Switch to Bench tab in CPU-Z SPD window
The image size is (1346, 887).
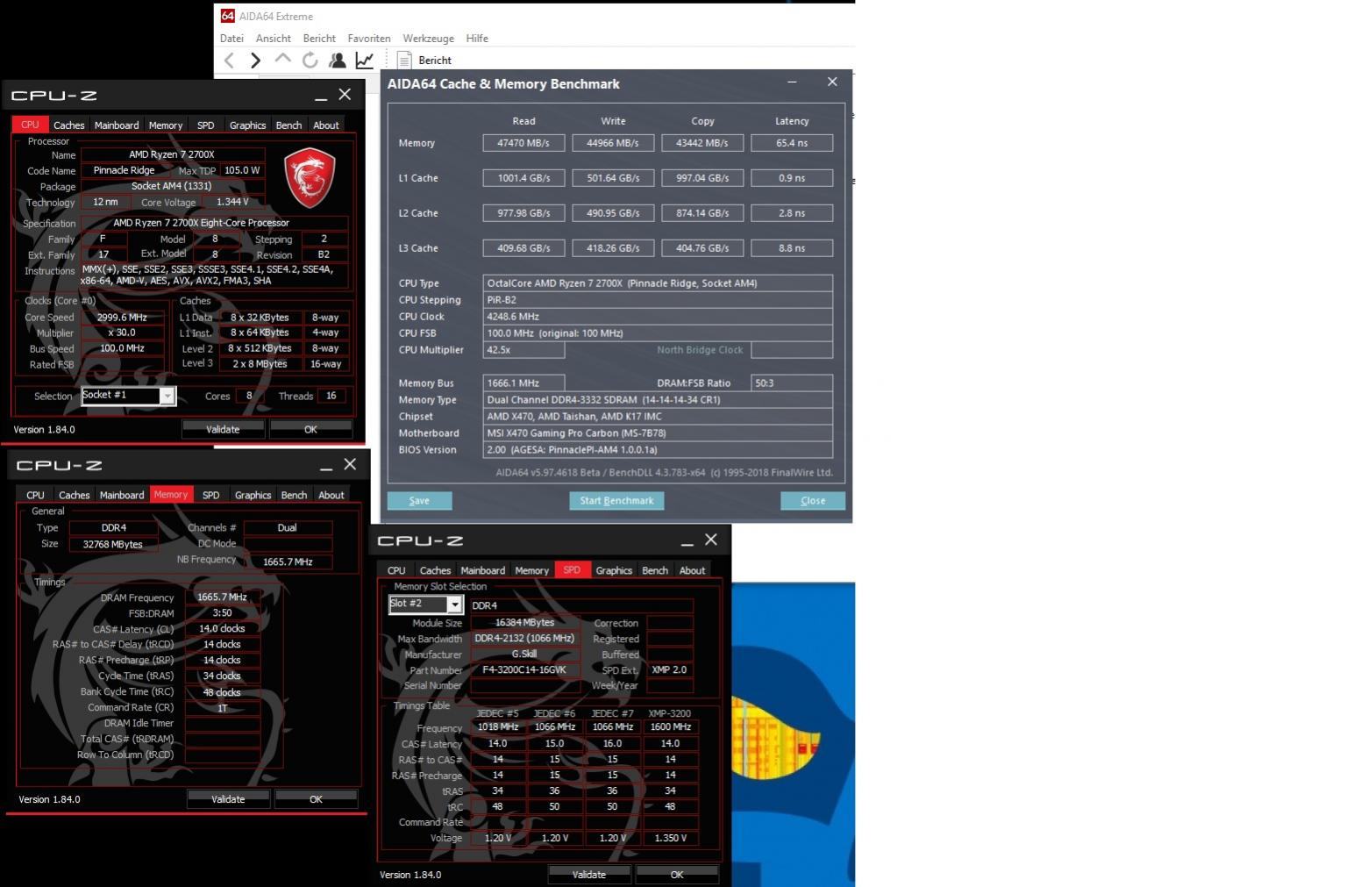655,570
